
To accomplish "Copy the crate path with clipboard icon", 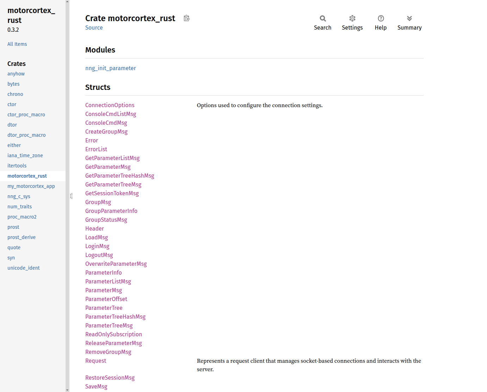I will click(x=187, y=18).
